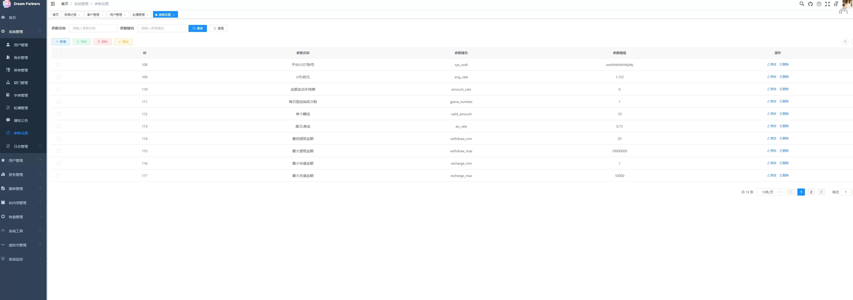Open 通知公告 in sidebar
Screen dimensions: 853x300
21,121
